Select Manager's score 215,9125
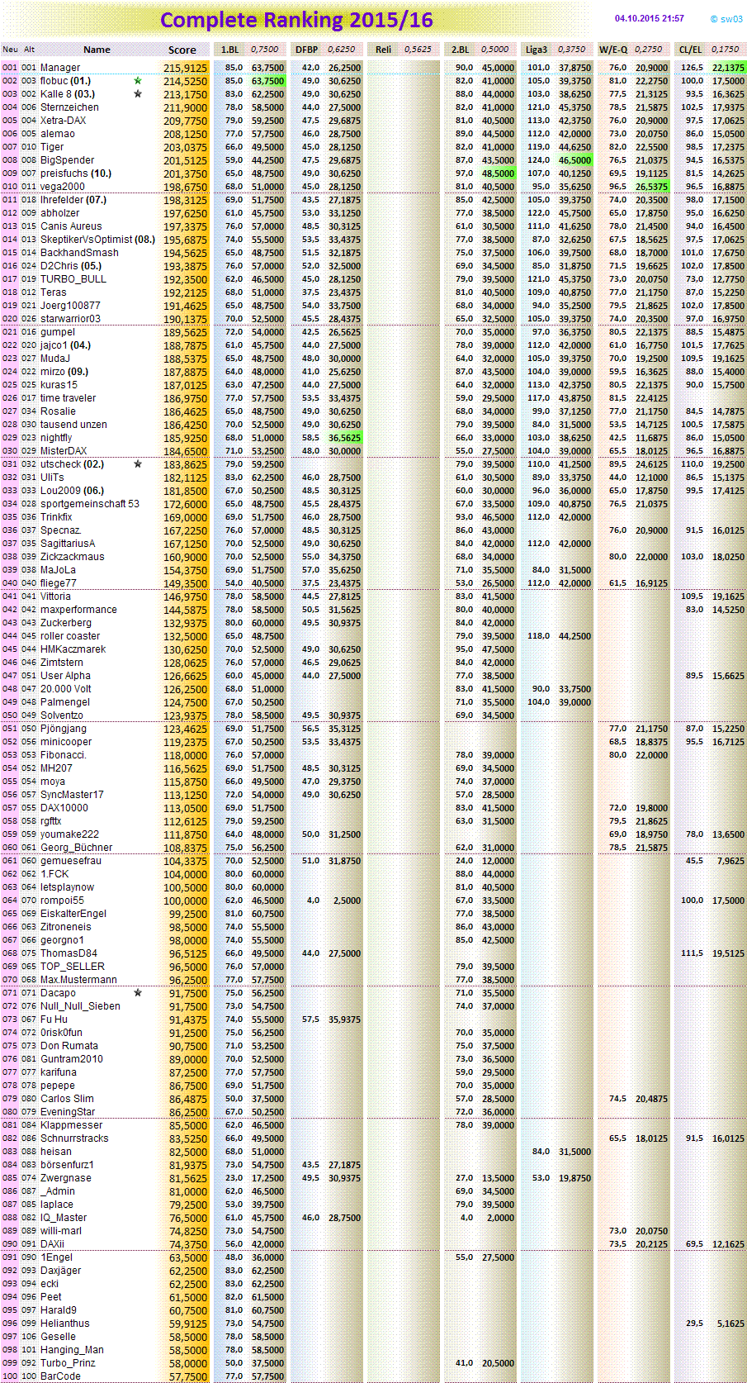 (186, 68)
